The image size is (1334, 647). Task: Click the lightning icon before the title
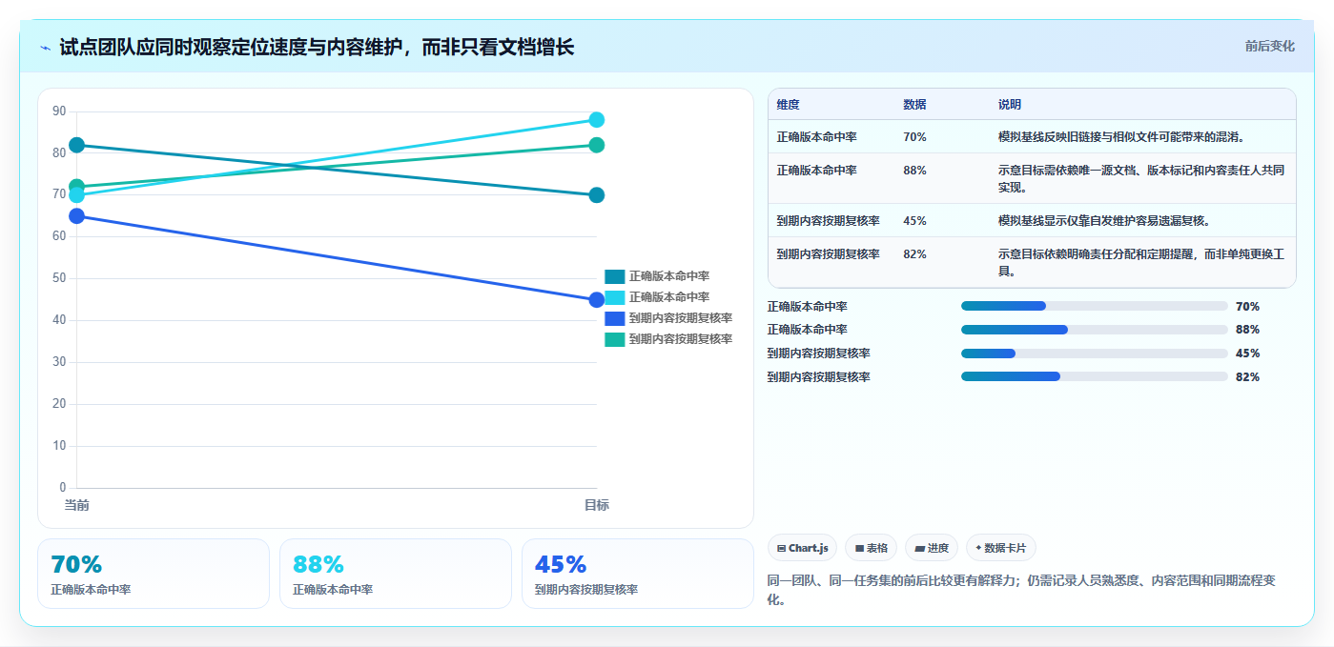point(45,48)
